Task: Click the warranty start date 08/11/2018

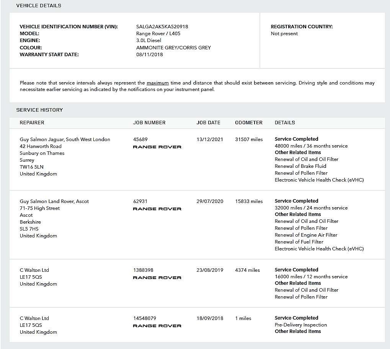Action: click(150, 54)
